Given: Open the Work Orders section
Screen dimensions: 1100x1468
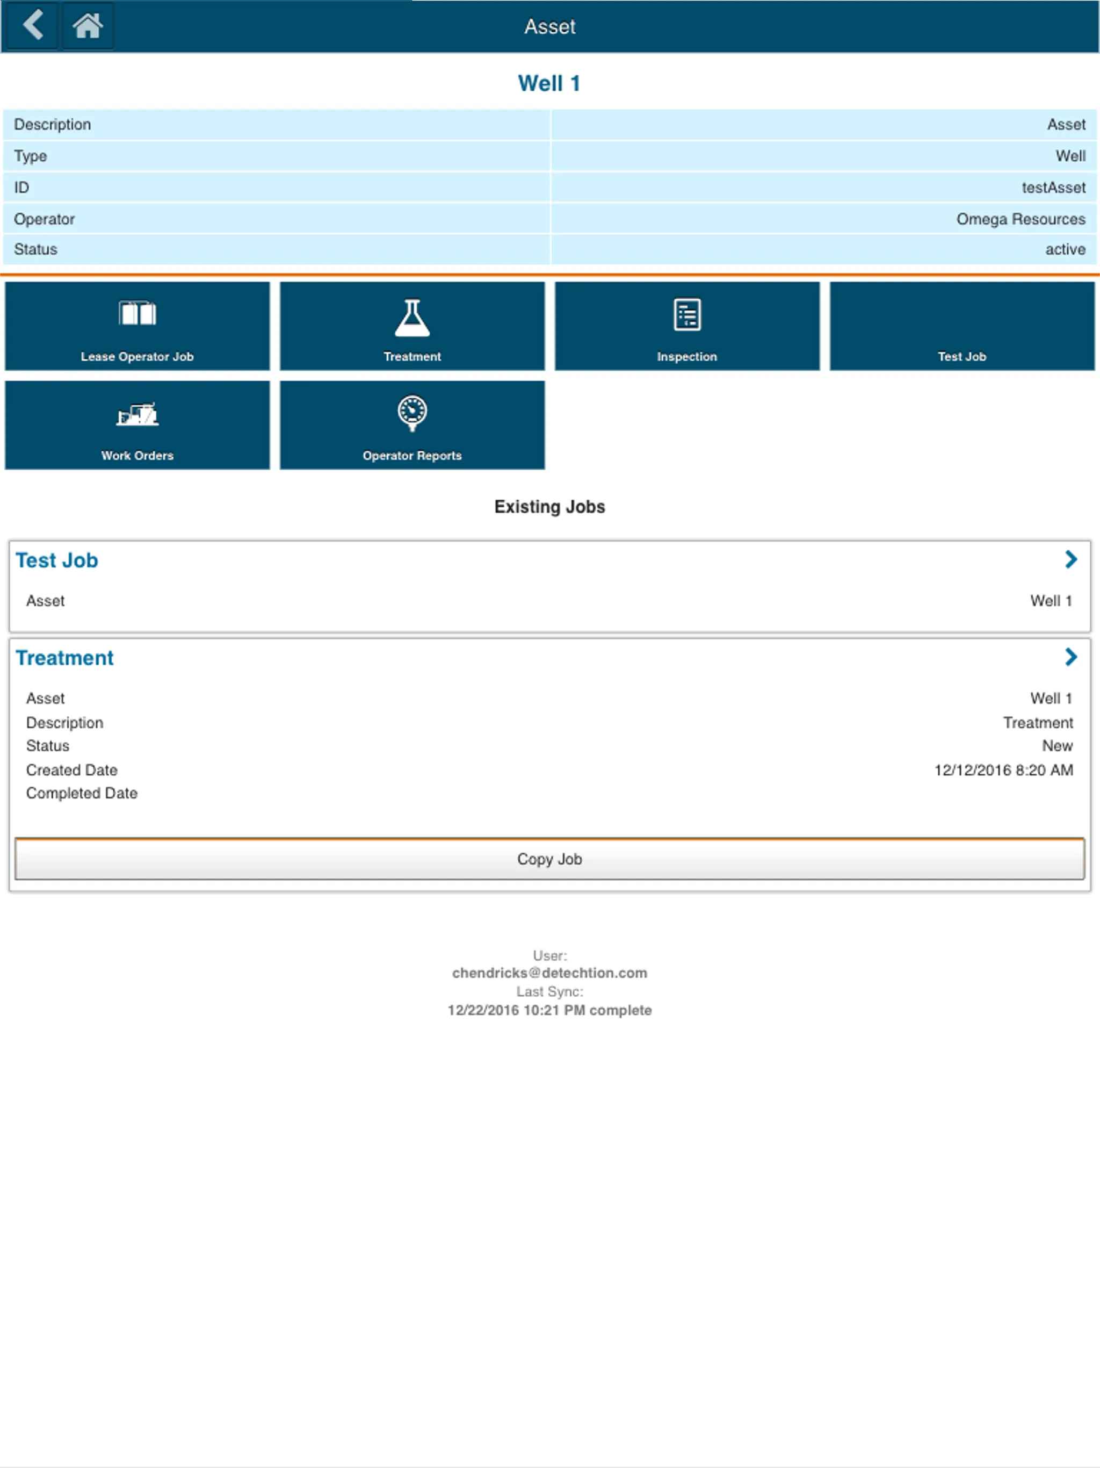Looking at the screenshot, I should [x=136, y=427].
